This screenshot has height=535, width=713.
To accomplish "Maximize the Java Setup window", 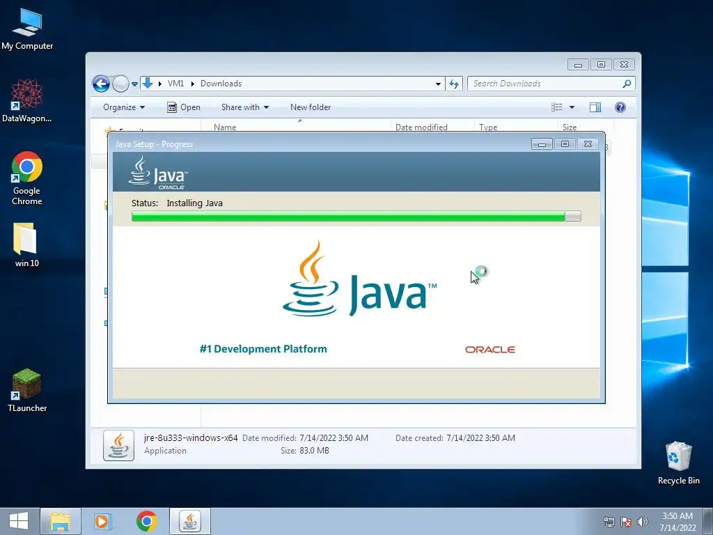I will click(565, 144).
